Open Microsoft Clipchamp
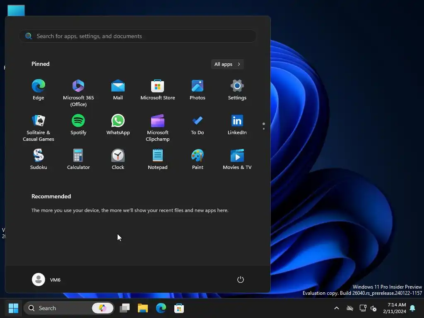 [x=158, y=128]
